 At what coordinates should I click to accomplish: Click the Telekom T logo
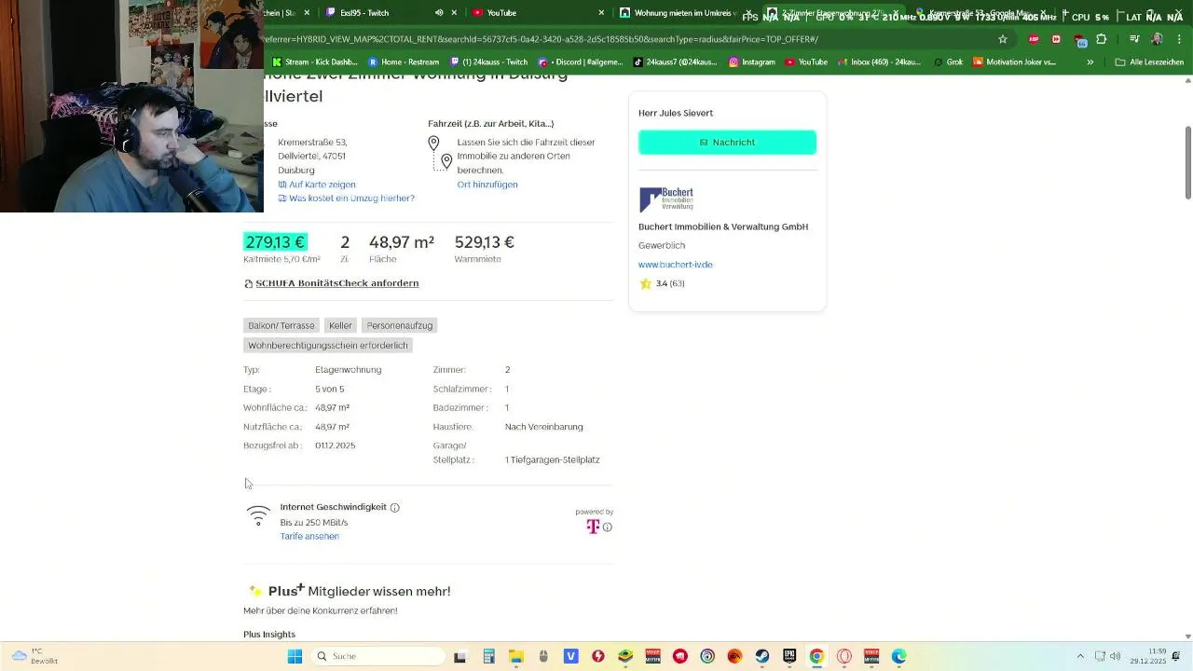[x=593, y=527]
